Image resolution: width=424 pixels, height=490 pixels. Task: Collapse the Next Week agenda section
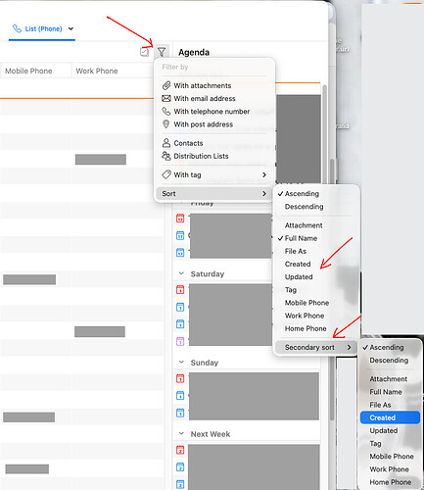(x=181, y=434)
